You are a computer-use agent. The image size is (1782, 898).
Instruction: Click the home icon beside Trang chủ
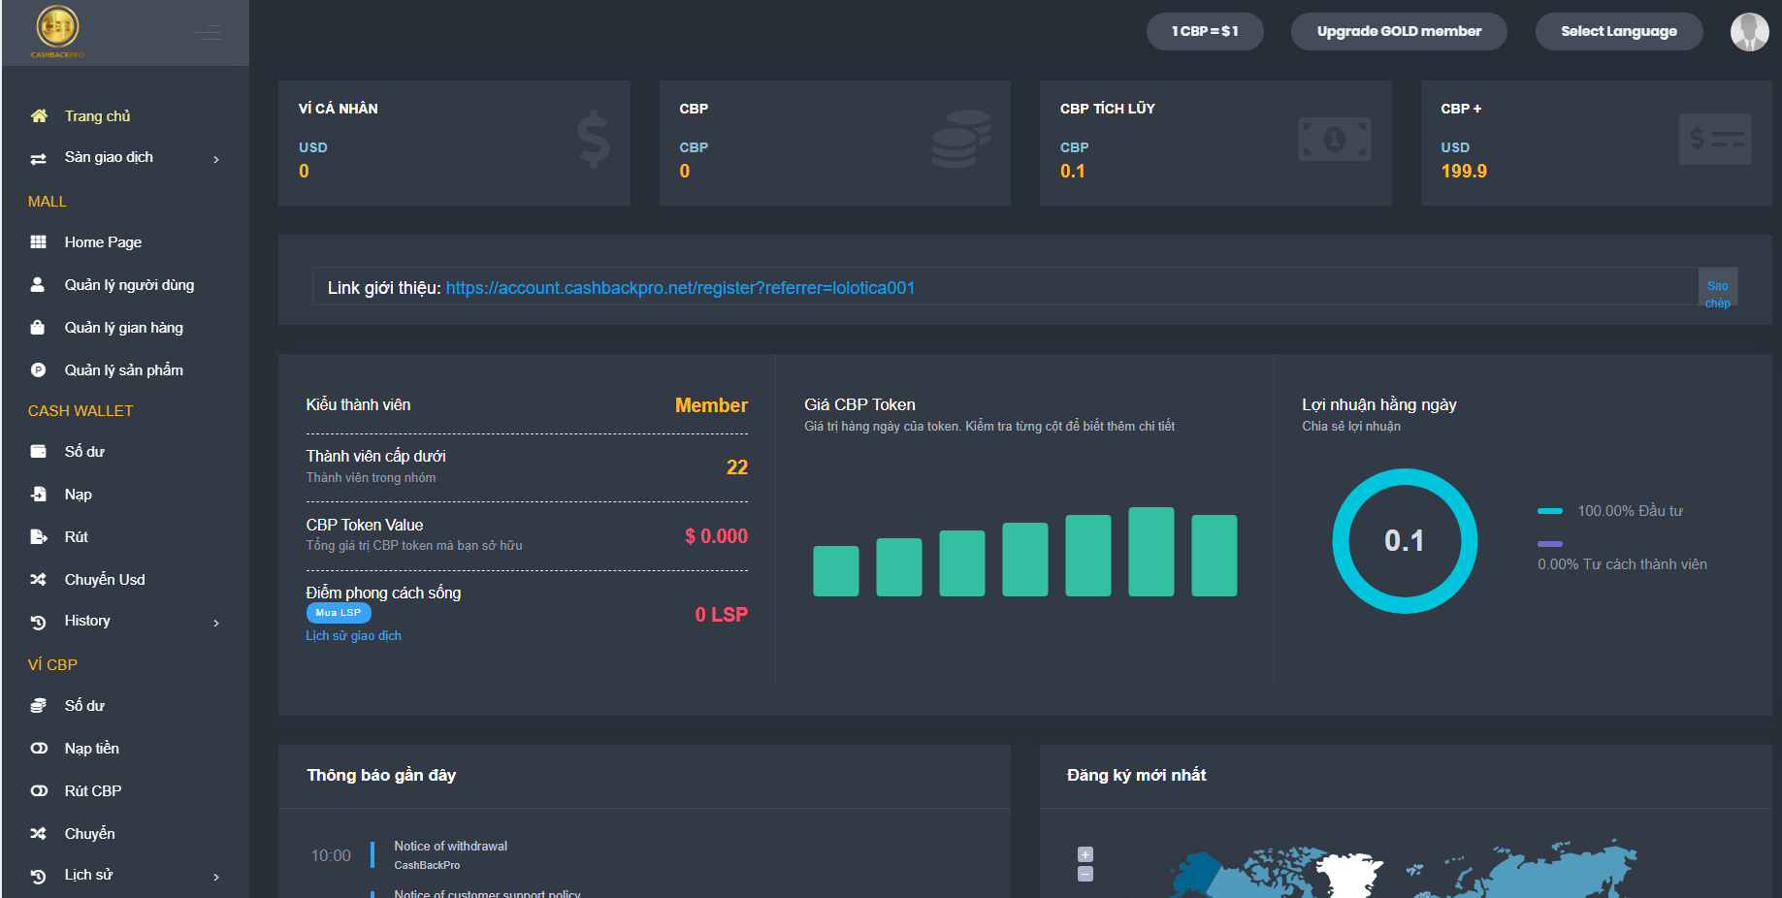39,116
